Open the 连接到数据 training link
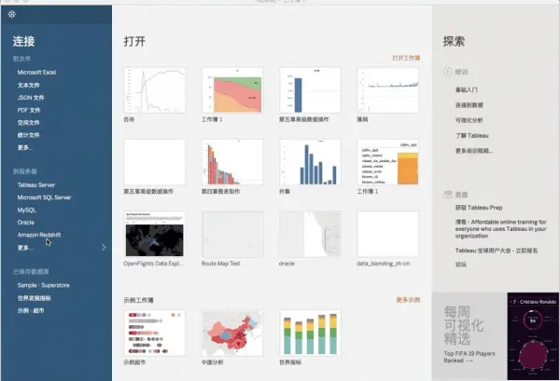The height and width of the screenshot is (381, 560). click(x=469, y=105)
